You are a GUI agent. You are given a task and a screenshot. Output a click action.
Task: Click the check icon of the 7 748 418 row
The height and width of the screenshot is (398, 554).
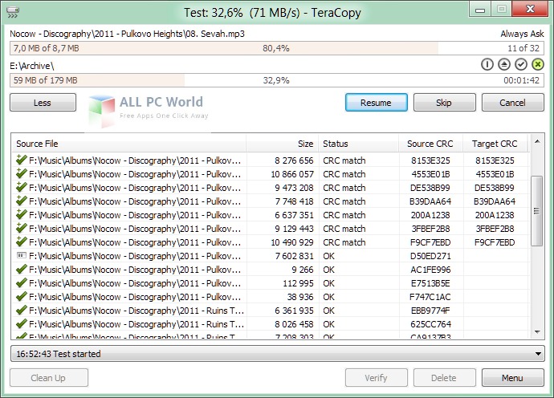point(22,201)
